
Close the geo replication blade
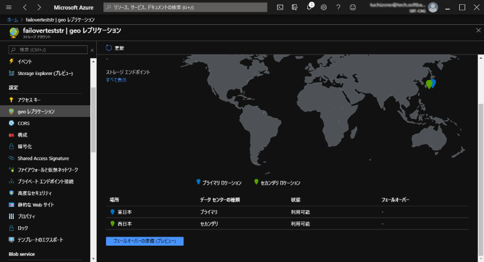pos(478,30)
